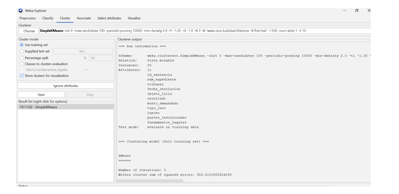
Task: Click the Stop button
Action: (90, 95)
